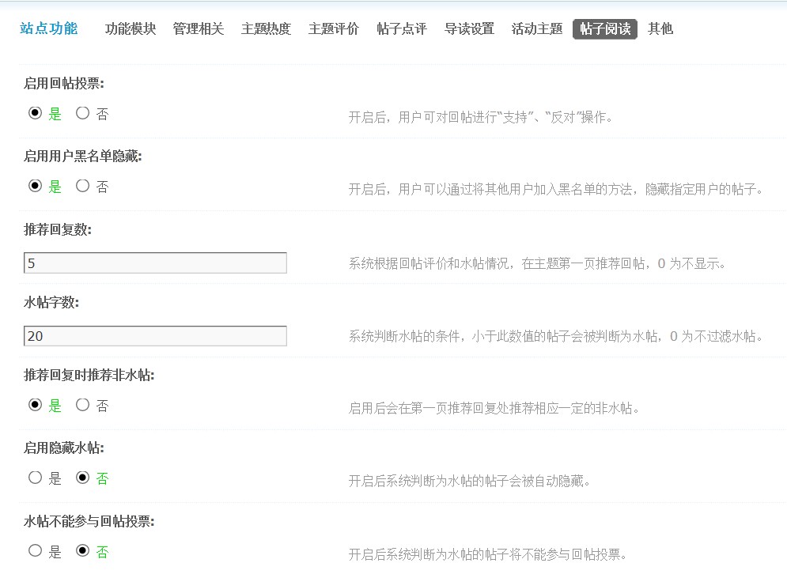Click the 推荐回复数 input field
The image size is (787, 578).
(155, 262)
